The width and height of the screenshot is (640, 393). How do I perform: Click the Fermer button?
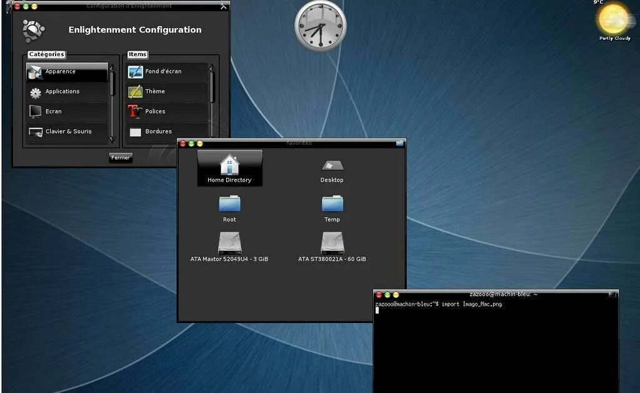pyautogui.click(x=121, y=158)
